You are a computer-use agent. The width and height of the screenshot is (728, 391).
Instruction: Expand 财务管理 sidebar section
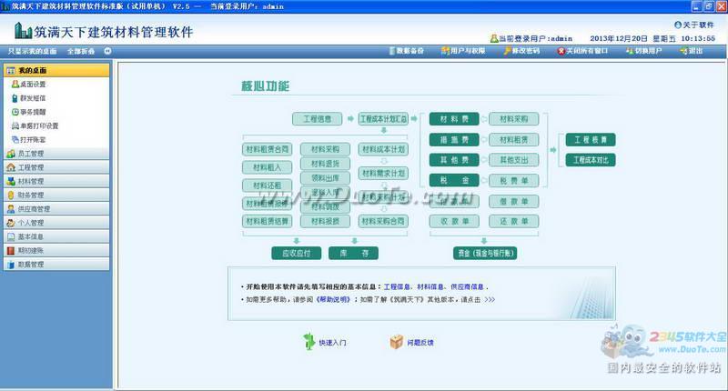point(56,195)
